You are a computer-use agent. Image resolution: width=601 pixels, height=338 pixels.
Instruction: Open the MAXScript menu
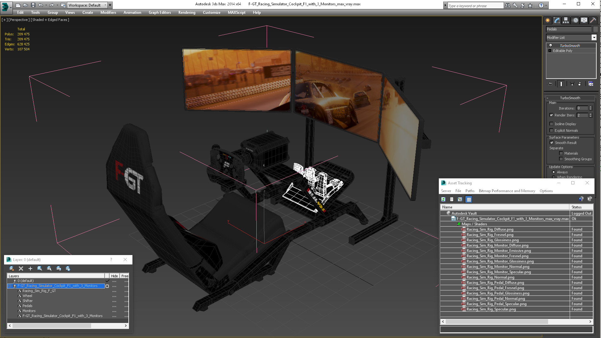coord(237,13)
